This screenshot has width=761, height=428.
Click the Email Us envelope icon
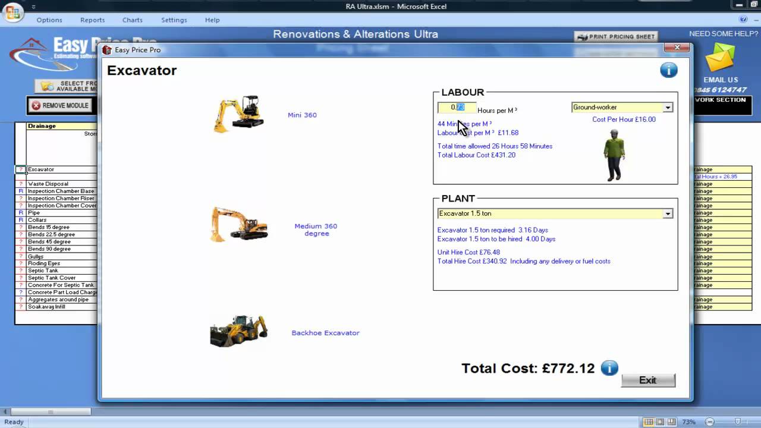click(x=721, y=58)
